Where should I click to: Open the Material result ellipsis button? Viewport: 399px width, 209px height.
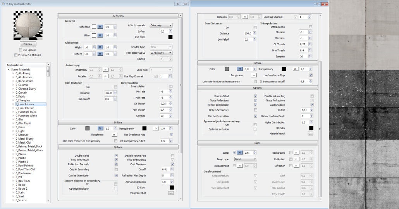[170, 193]
